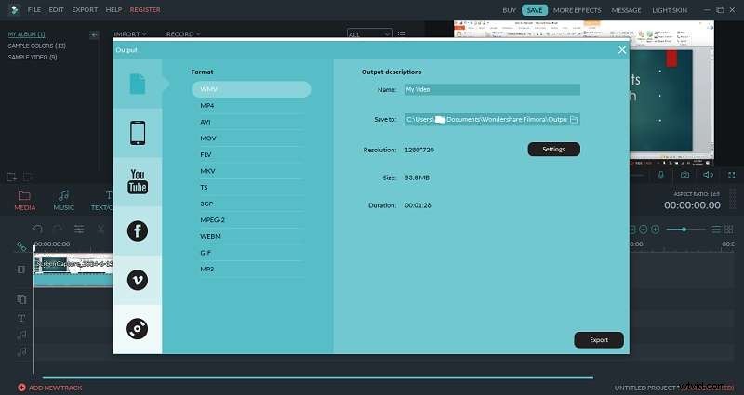Expand the Import dropdown
This screenshot has height=395, width=744.
(132, 34)
